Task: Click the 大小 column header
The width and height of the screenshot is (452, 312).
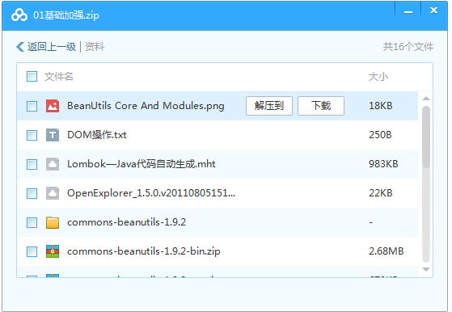Action: pos(378,77)
